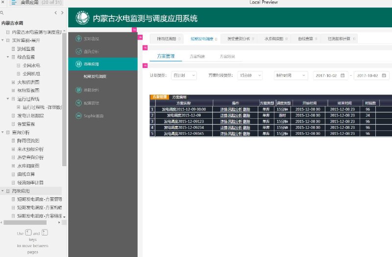Click the 高级应用 sidebar grid icon

pyautogui.click(x=78, y=64)
